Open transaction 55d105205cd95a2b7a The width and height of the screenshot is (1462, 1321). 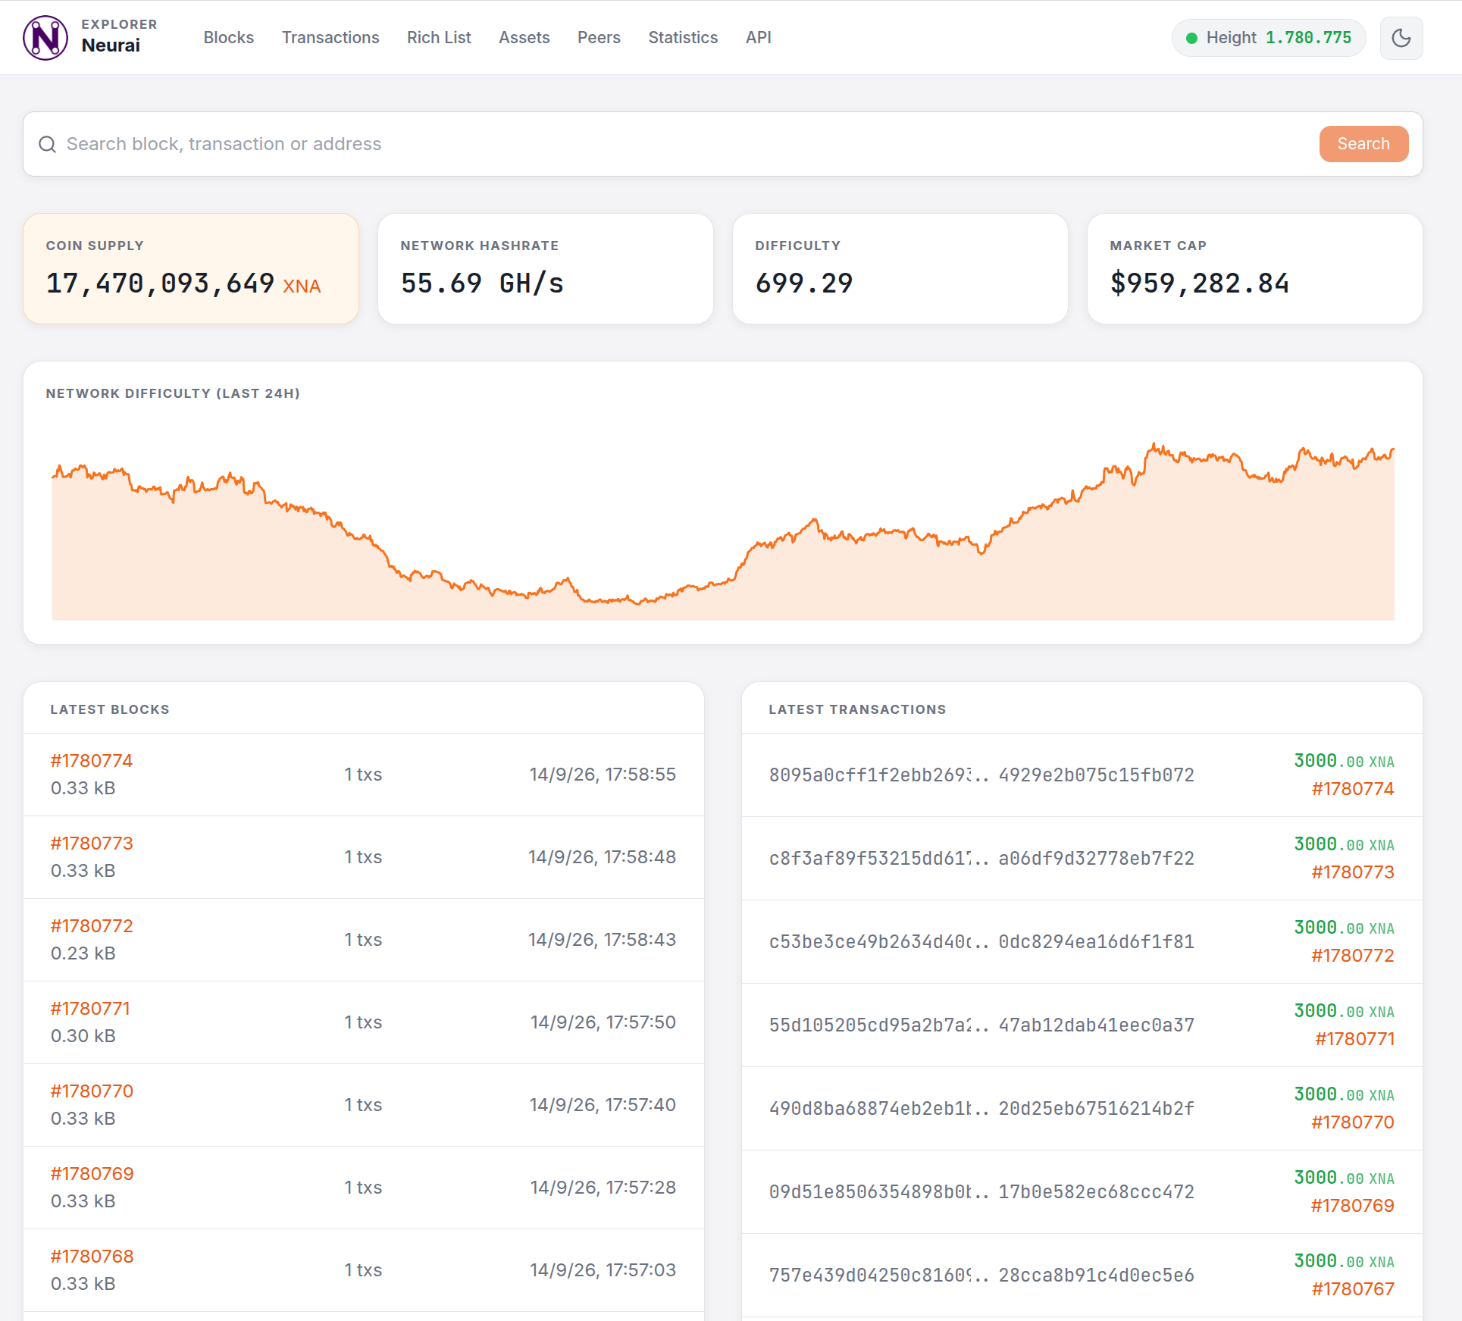981,1025
